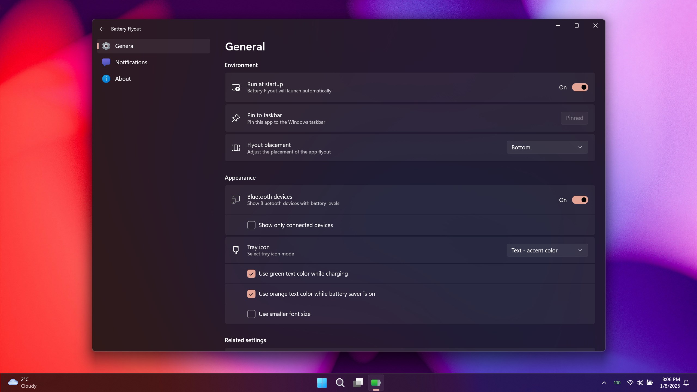Open the Windows Start menu
Screen dimensions: 697x392
point(322,383)
